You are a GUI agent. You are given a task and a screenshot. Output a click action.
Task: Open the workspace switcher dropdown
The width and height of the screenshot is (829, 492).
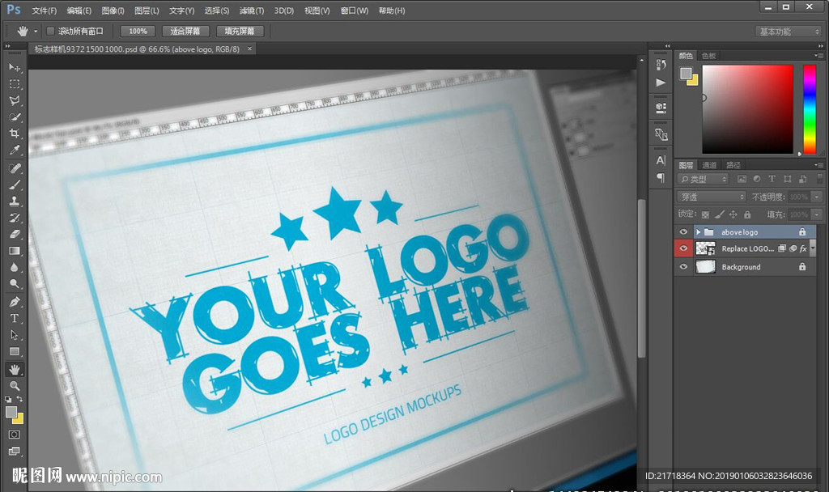tap(789, 32)
